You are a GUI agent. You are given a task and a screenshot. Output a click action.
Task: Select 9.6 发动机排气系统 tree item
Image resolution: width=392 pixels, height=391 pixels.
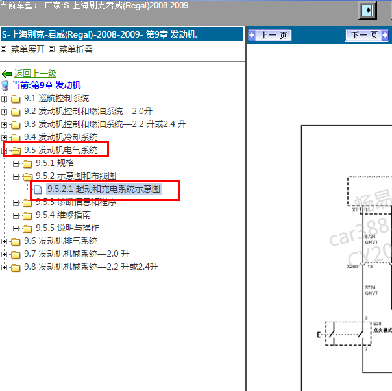pyautogui.click(x=61, y=241)
